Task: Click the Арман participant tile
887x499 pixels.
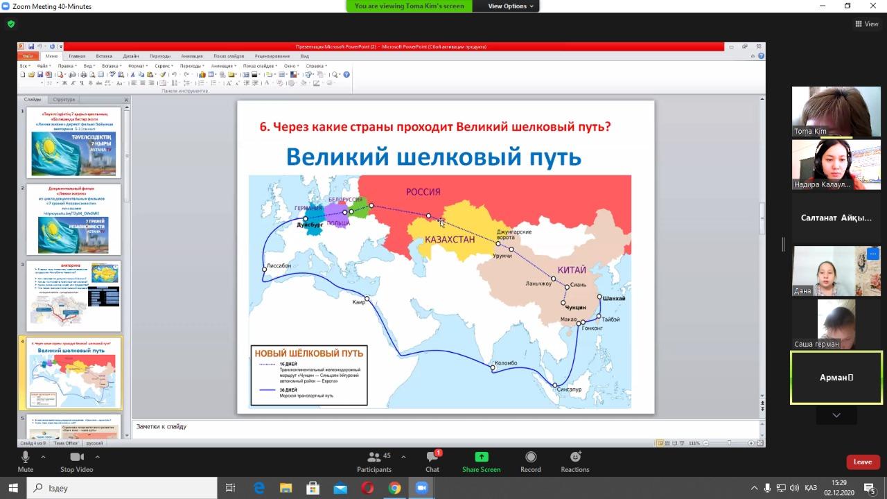Action: tap(836, 378)
